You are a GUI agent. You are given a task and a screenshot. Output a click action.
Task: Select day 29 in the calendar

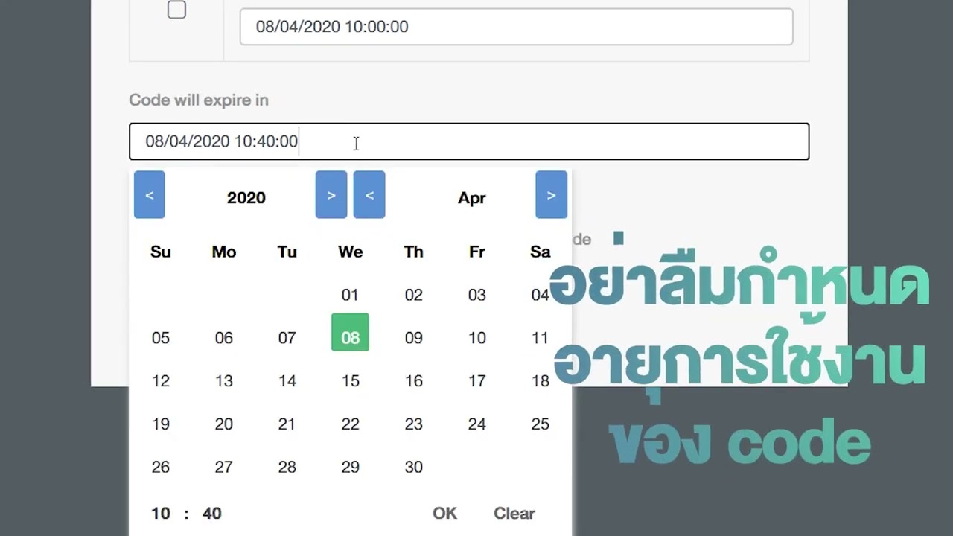[350, 468]
